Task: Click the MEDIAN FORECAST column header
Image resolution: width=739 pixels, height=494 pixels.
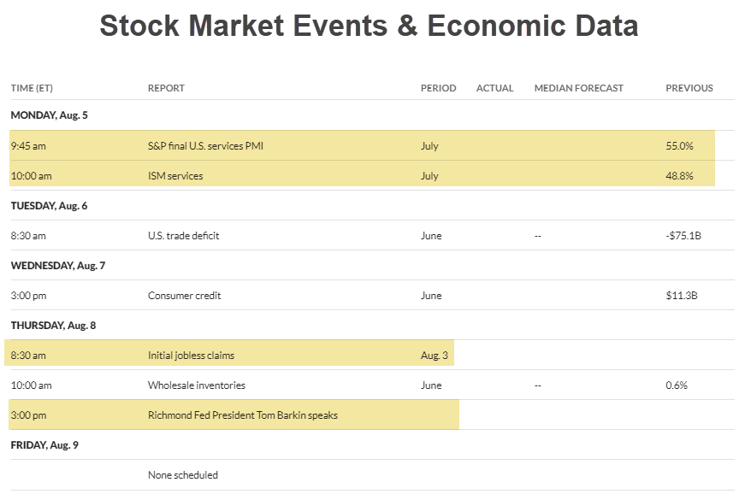Action: click(578, 87)
